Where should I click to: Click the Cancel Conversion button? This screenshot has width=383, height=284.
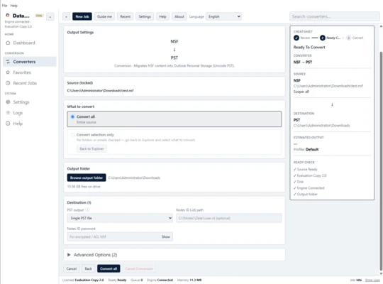tap(139, 268)
